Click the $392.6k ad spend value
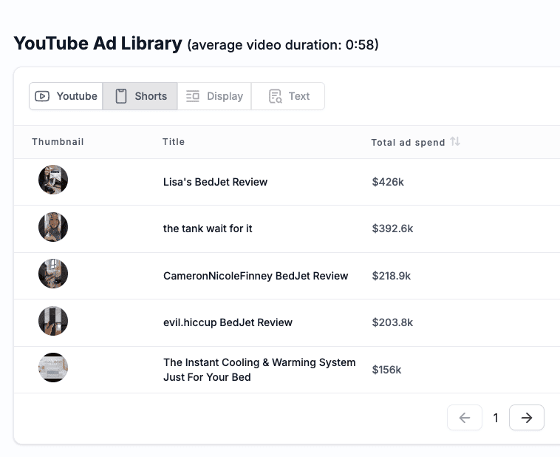 (392, 228)
